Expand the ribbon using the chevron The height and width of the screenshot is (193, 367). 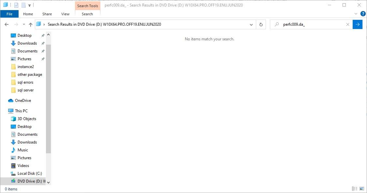(x=356, y=14)
